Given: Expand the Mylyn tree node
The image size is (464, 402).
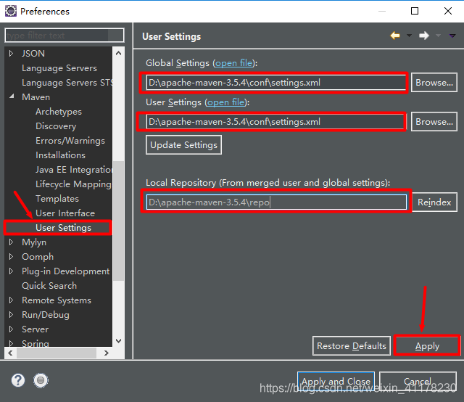Looking at the screenshot, I should pos(12,242).
